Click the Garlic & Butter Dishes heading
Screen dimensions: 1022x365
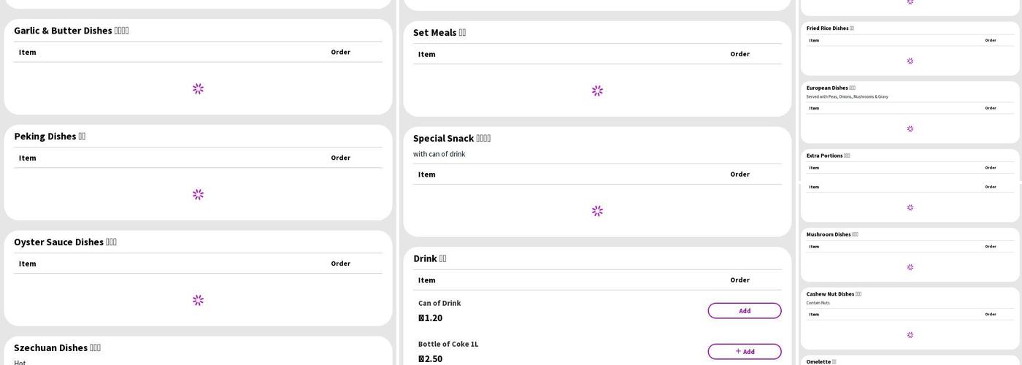71,31
